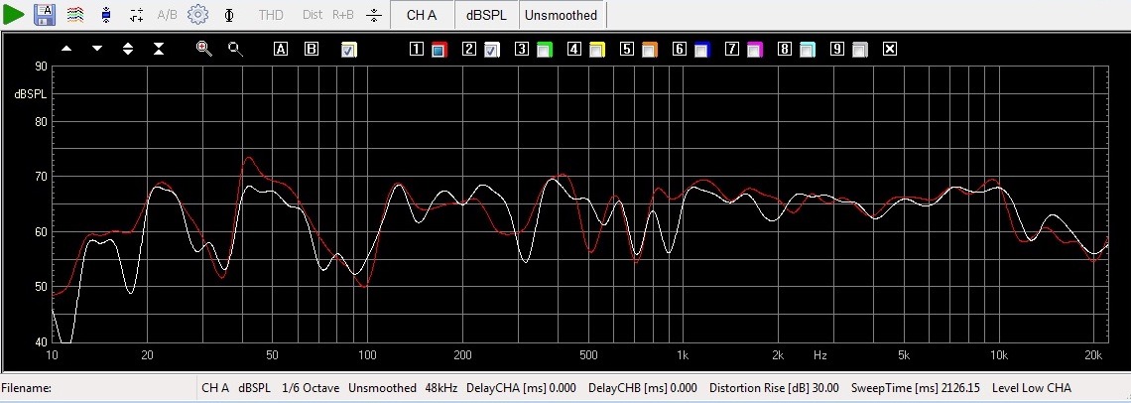Compress vertical scale with inward arrows

point(159,49)
